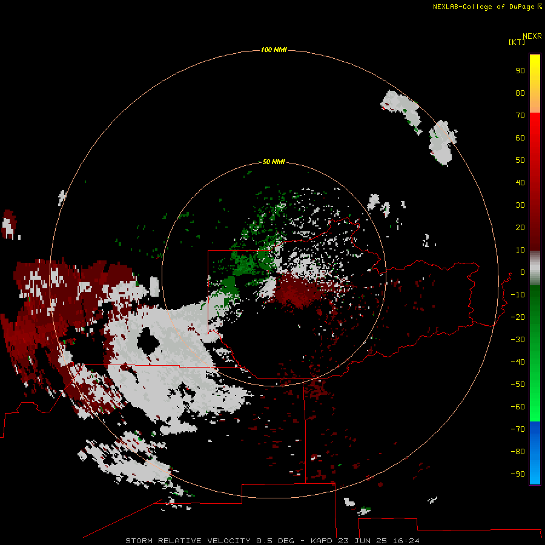The image size is (545, 545).
Task: Click the bright green segment of the color bar
Action: click(535, 353)
